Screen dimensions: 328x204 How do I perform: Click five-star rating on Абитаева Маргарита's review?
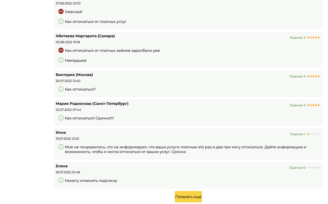[313, 37]
